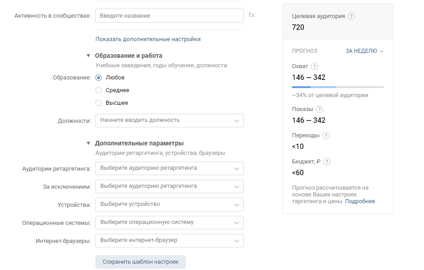This screenshot has width=424, height=270.
Task: Click the fx formula icon beside community activity
Action: click(x=251, y=15)
